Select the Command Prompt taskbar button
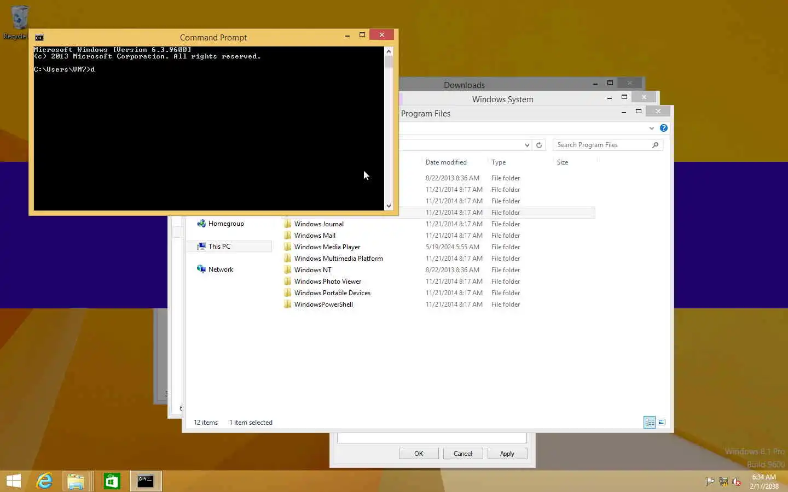 coord(146,481)
